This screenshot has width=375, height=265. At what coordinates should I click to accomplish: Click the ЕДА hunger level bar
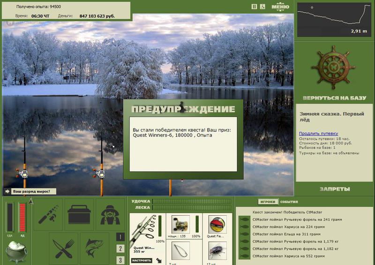(x=10, y=217)
